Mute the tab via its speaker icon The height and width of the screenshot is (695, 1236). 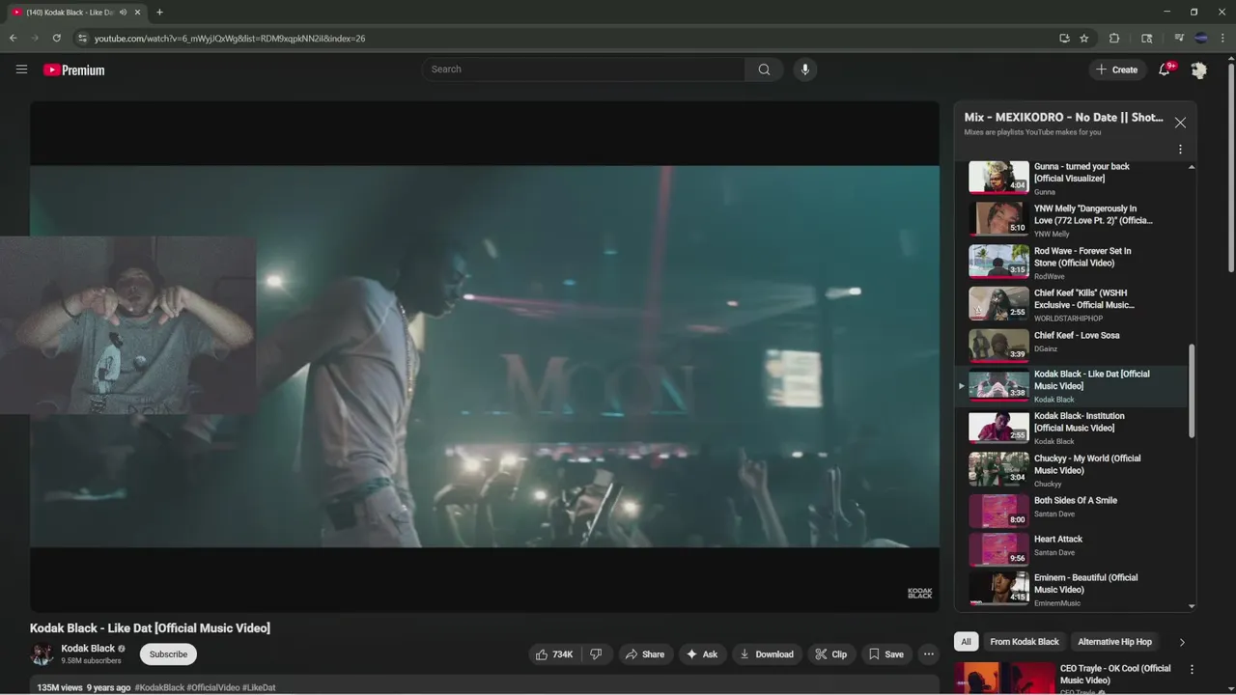(x=123, y=13)
